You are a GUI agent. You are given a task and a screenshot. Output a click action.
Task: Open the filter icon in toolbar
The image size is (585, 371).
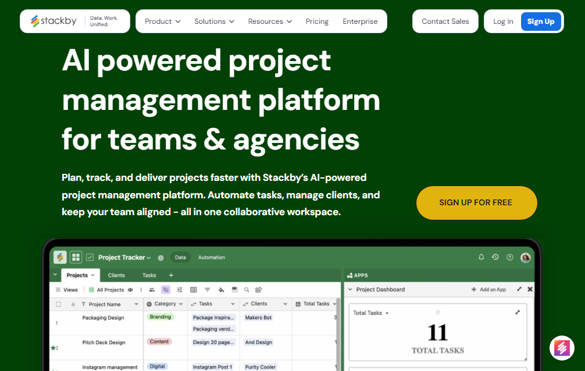(x=207, y=290)
